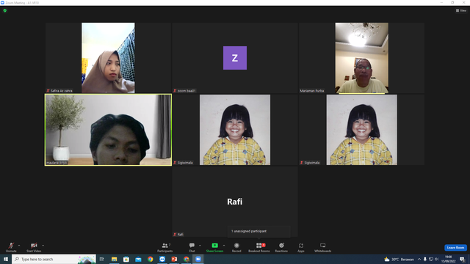Show hidden system tray icons
The height and width of the screenshot is (264, 470).
click(419, 259)
